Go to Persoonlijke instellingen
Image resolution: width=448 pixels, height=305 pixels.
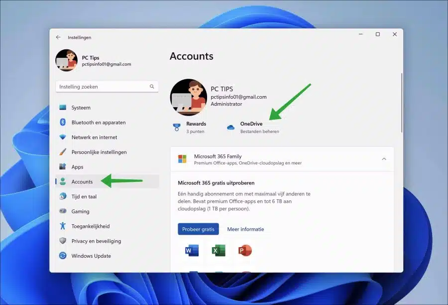pos(107,152)
